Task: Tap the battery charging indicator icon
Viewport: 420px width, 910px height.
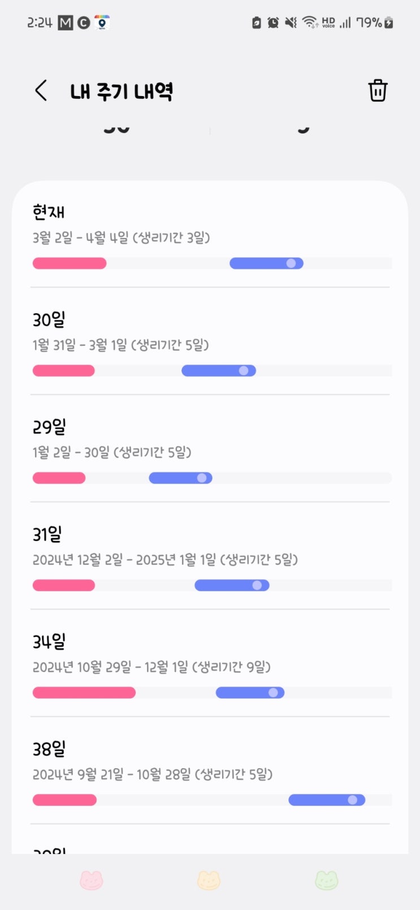Action: click(389, 23)
